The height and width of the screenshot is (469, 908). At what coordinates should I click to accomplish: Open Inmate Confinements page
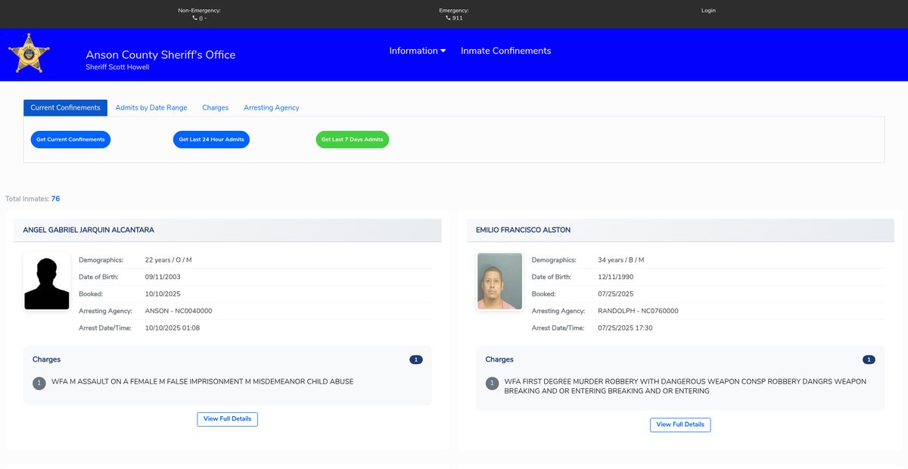(x=506, y=51)
